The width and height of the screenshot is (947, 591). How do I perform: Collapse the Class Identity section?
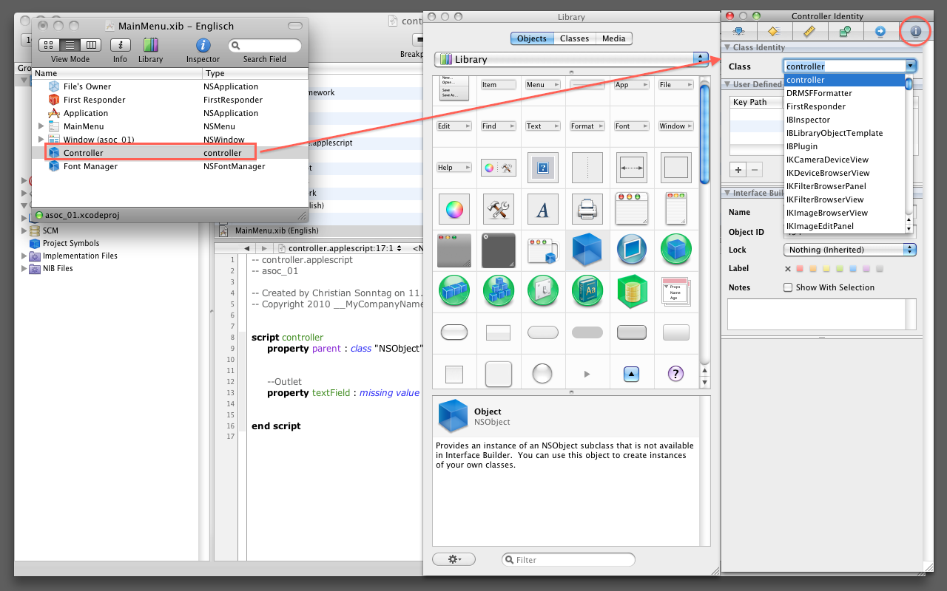coord(727,47)
